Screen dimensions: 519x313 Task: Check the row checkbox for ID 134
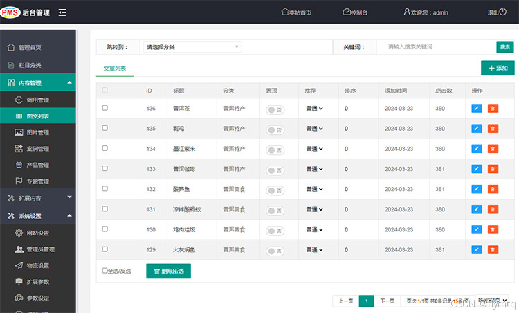tap(105, 148)
